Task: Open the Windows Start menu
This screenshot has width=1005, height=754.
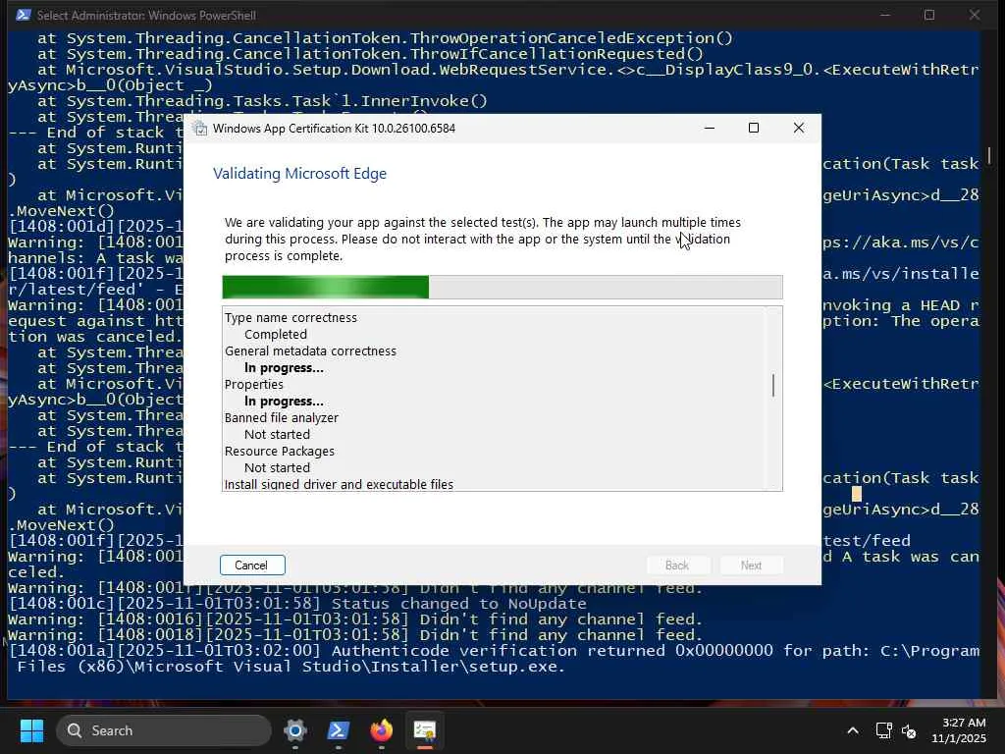Action: 31,730
